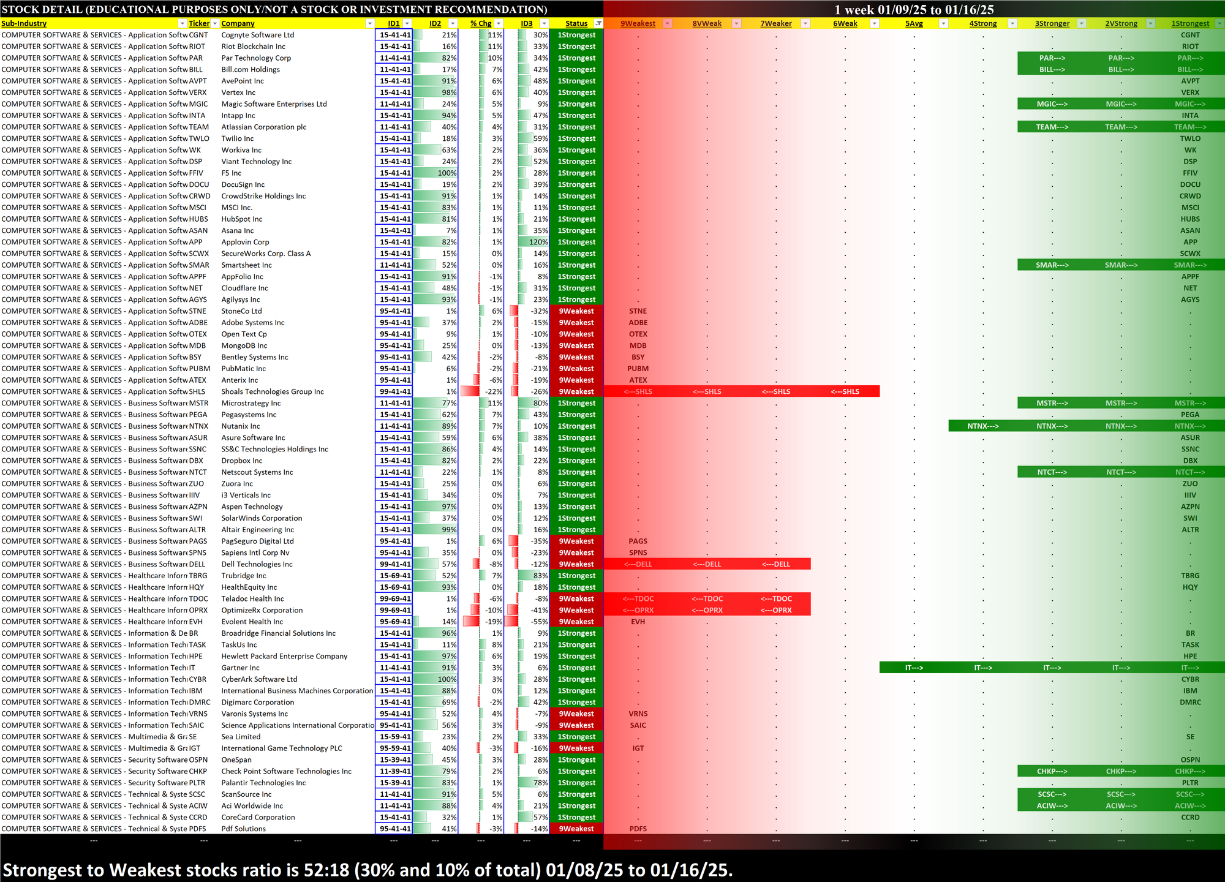Screen dimensions: 1225x882
Task: Select the IT---> cell under 5Avg column
Action: pyautogui.click(x=913, y=668)
